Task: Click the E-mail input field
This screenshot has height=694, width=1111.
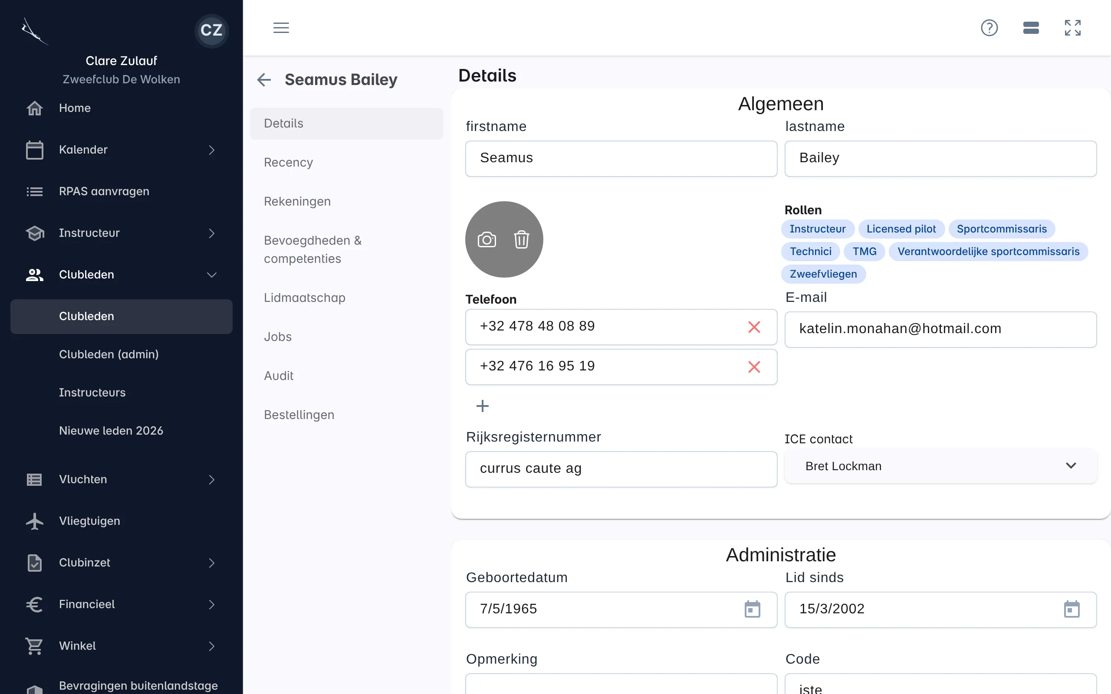Action: [x=940, y=329]
